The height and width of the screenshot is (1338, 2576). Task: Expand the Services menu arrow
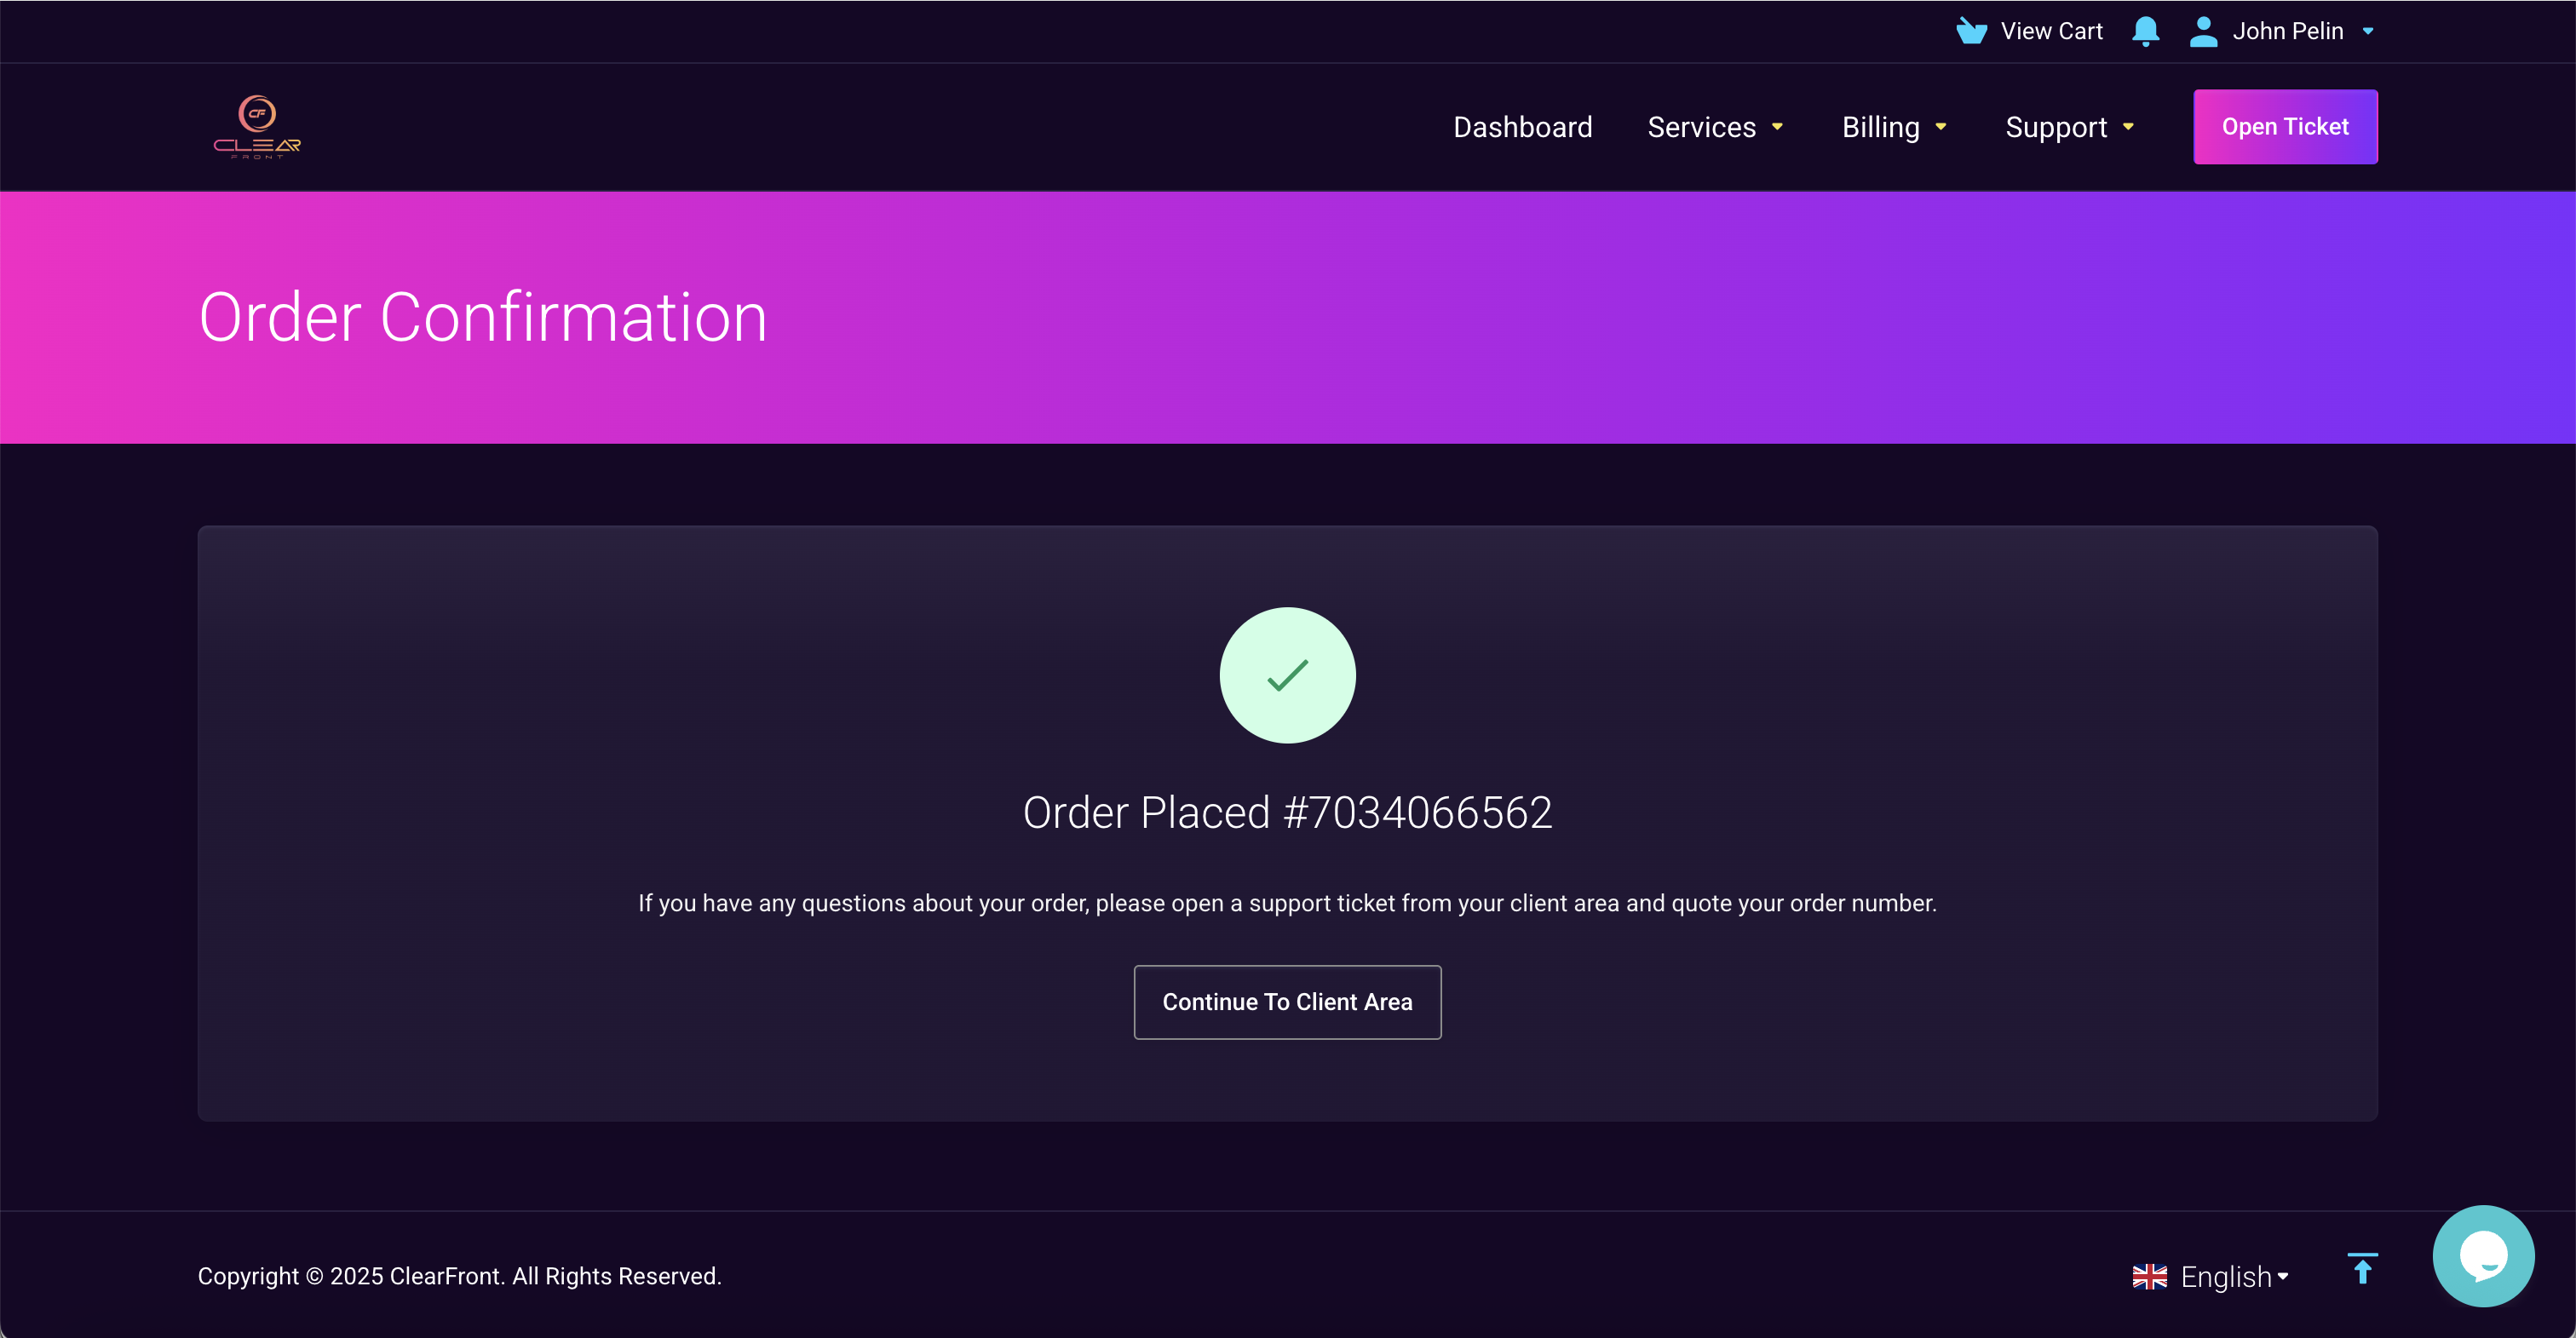pos(1777,127)
